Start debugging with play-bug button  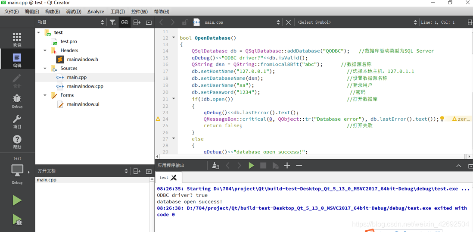pyautogui.click(x=17, y=219)
